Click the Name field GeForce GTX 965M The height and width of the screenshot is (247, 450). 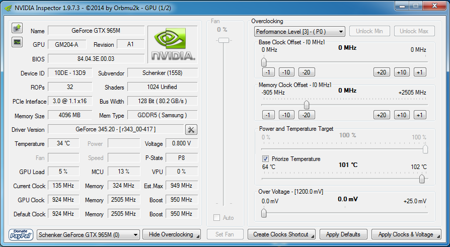click(x=96, y=30)
